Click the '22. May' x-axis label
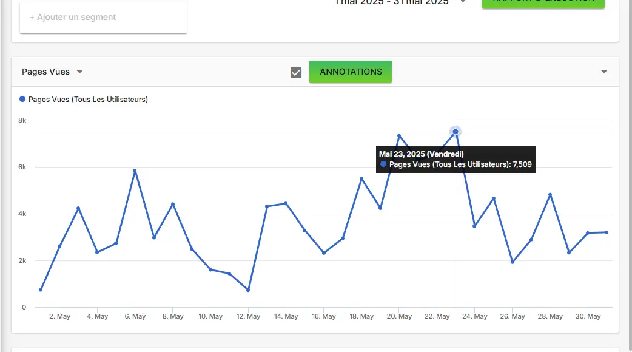632x352 pixels. [437, 317]
